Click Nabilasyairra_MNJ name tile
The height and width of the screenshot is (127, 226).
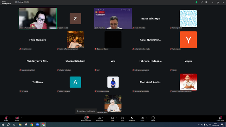tap(38, 61)
